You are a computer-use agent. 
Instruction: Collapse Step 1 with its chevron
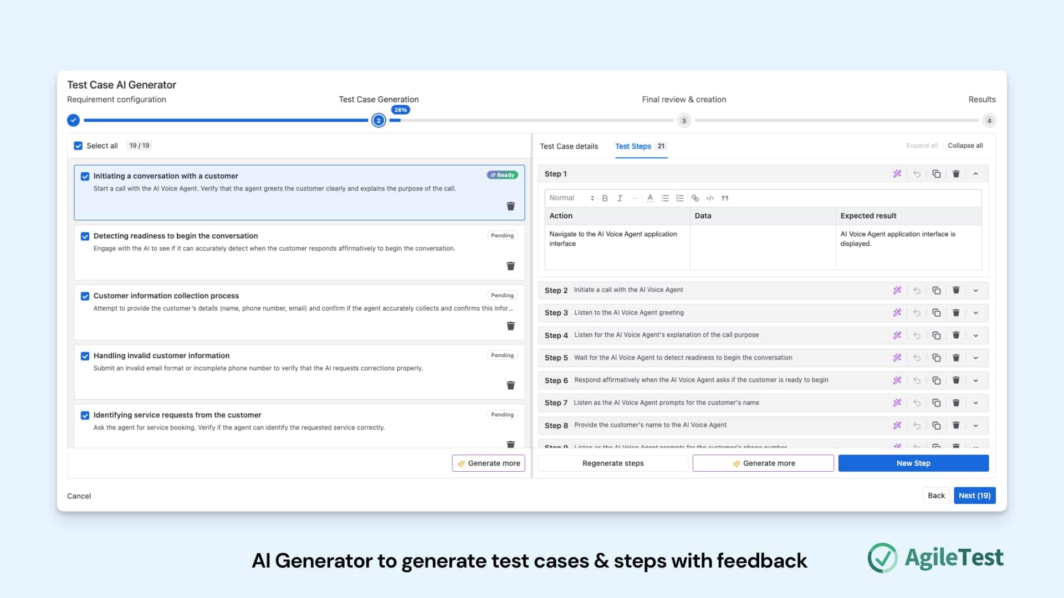[x=976, y=174]
